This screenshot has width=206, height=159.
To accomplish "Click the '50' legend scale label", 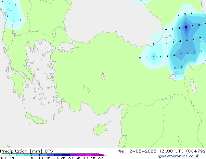I will [x=100, y=158].
